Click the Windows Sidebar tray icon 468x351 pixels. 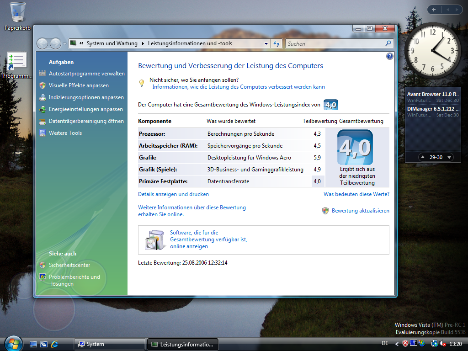[413, 343]
